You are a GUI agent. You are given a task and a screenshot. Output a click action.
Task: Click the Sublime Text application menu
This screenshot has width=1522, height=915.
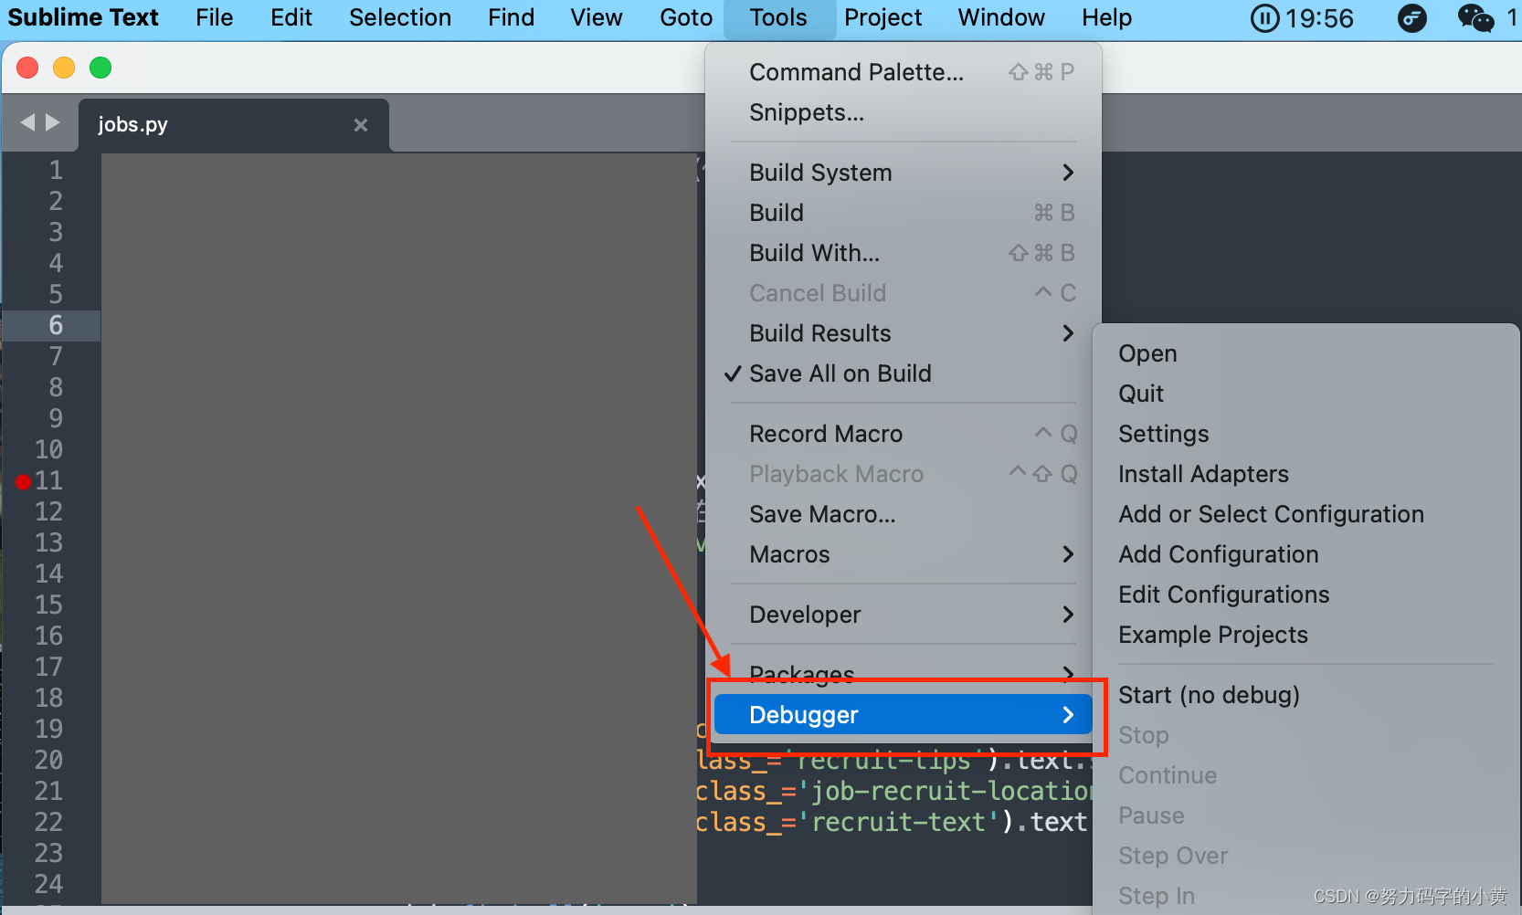coord(83,17)
